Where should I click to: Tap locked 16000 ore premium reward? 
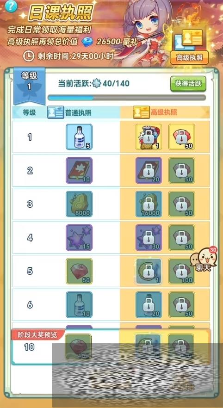[x=149, y=204]
